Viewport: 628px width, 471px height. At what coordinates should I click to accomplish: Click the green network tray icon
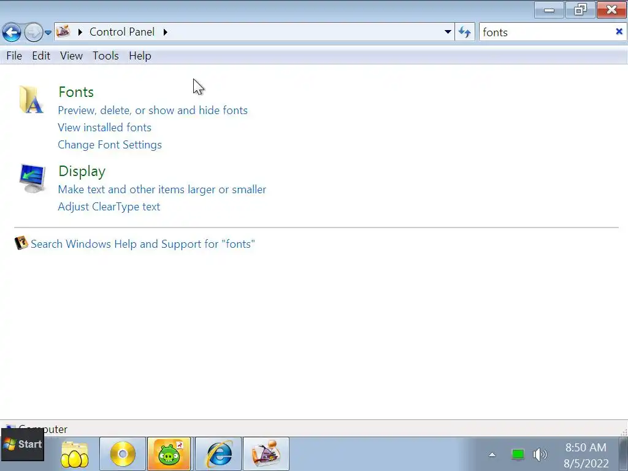coord(518,454)
